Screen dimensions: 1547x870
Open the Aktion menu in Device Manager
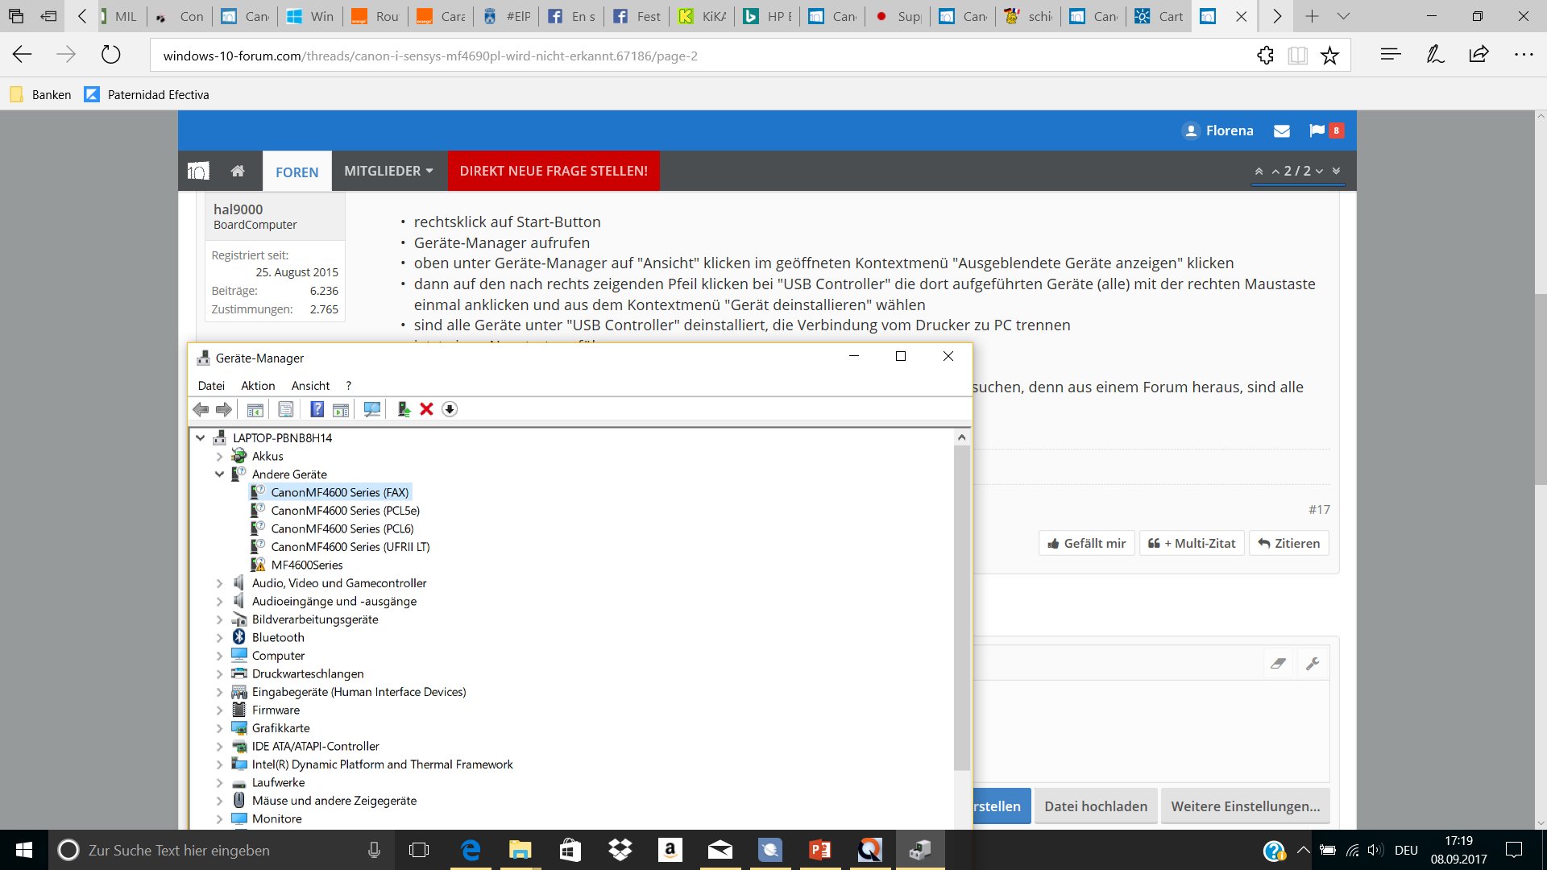257,384
